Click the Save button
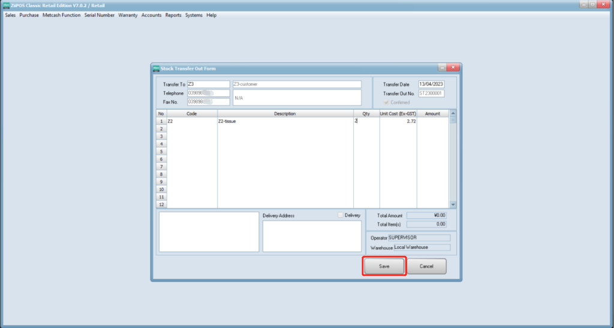The height and width of the screenshot is (328, 614). pyautogui.click(x=384, y=266)
